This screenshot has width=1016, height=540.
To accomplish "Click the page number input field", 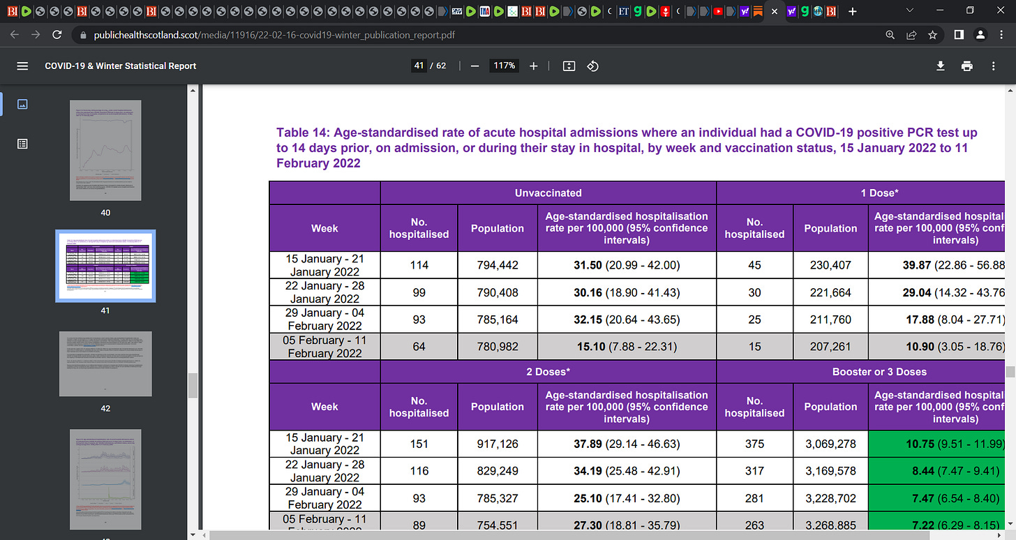I will pyautogui.click(x=419, y=66).
